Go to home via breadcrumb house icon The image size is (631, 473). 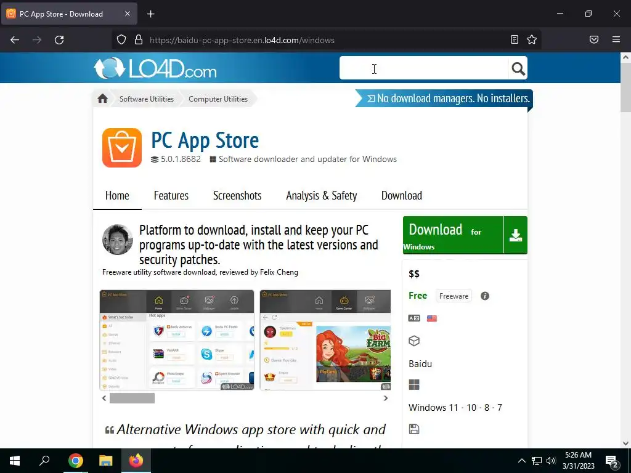click(103, 99)
